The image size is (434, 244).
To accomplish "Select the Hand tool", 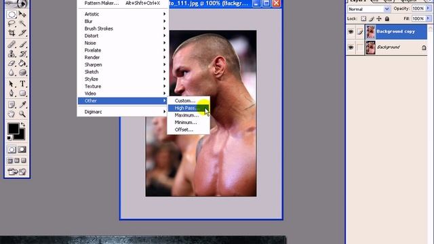I will (12, 114).
